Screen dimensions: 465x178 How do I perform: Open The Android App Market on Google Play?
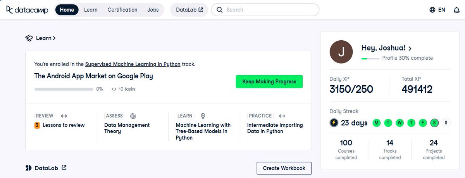[x=93, y=76]
